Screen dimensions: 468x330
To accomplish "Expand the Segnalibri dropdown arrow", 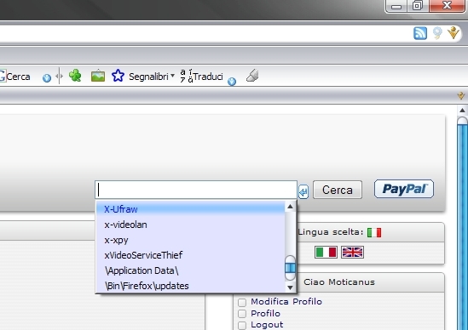I will coord(172,76).
